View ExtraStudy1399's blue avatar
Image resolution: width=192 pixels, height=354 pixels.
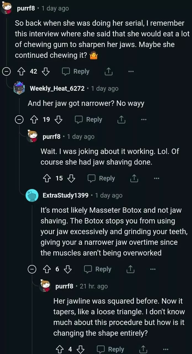(x=32, y=196)
